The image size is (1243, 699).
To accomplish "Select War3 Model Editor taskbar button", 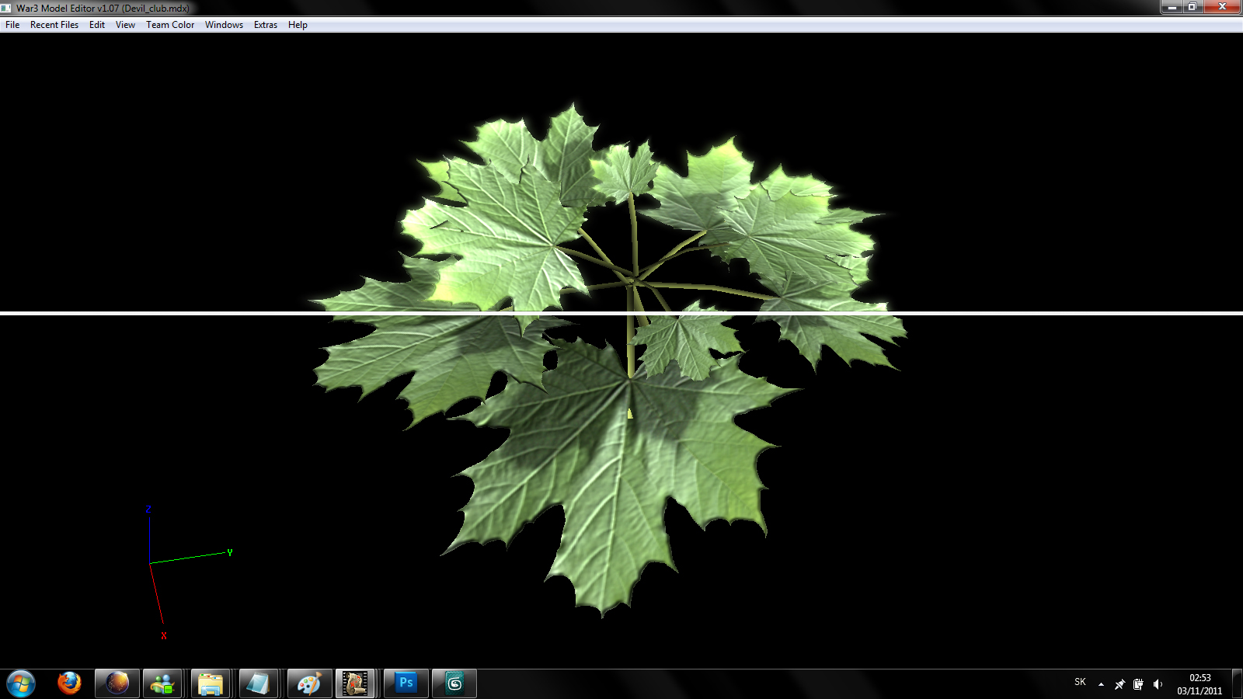I will click(x=356, y=683).
